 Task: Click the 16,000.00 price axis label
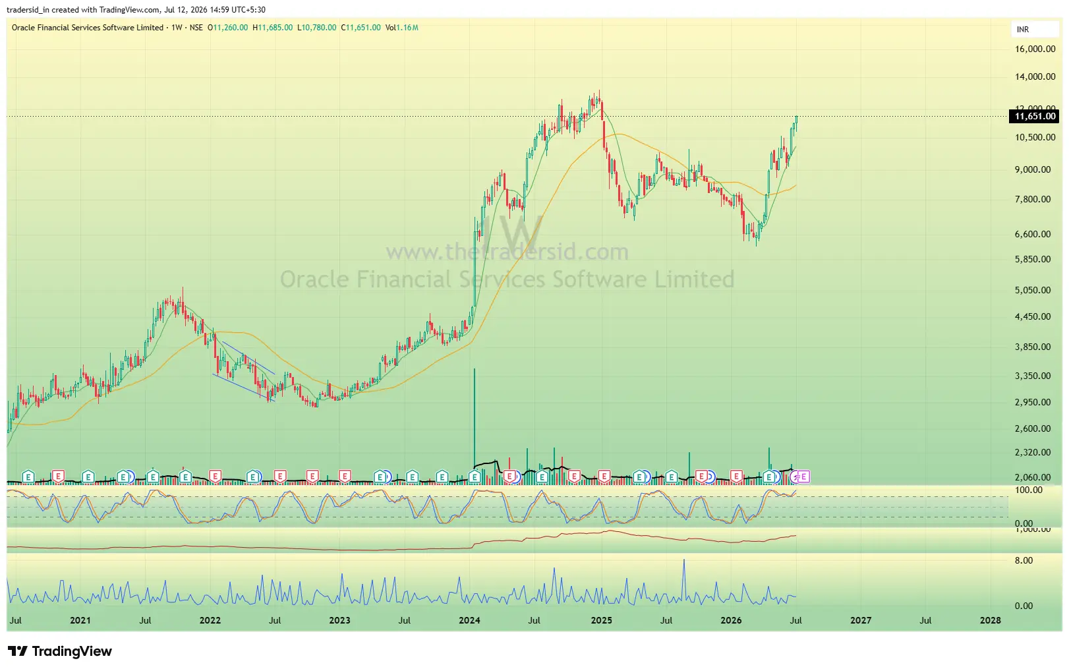pos(1035,49)
